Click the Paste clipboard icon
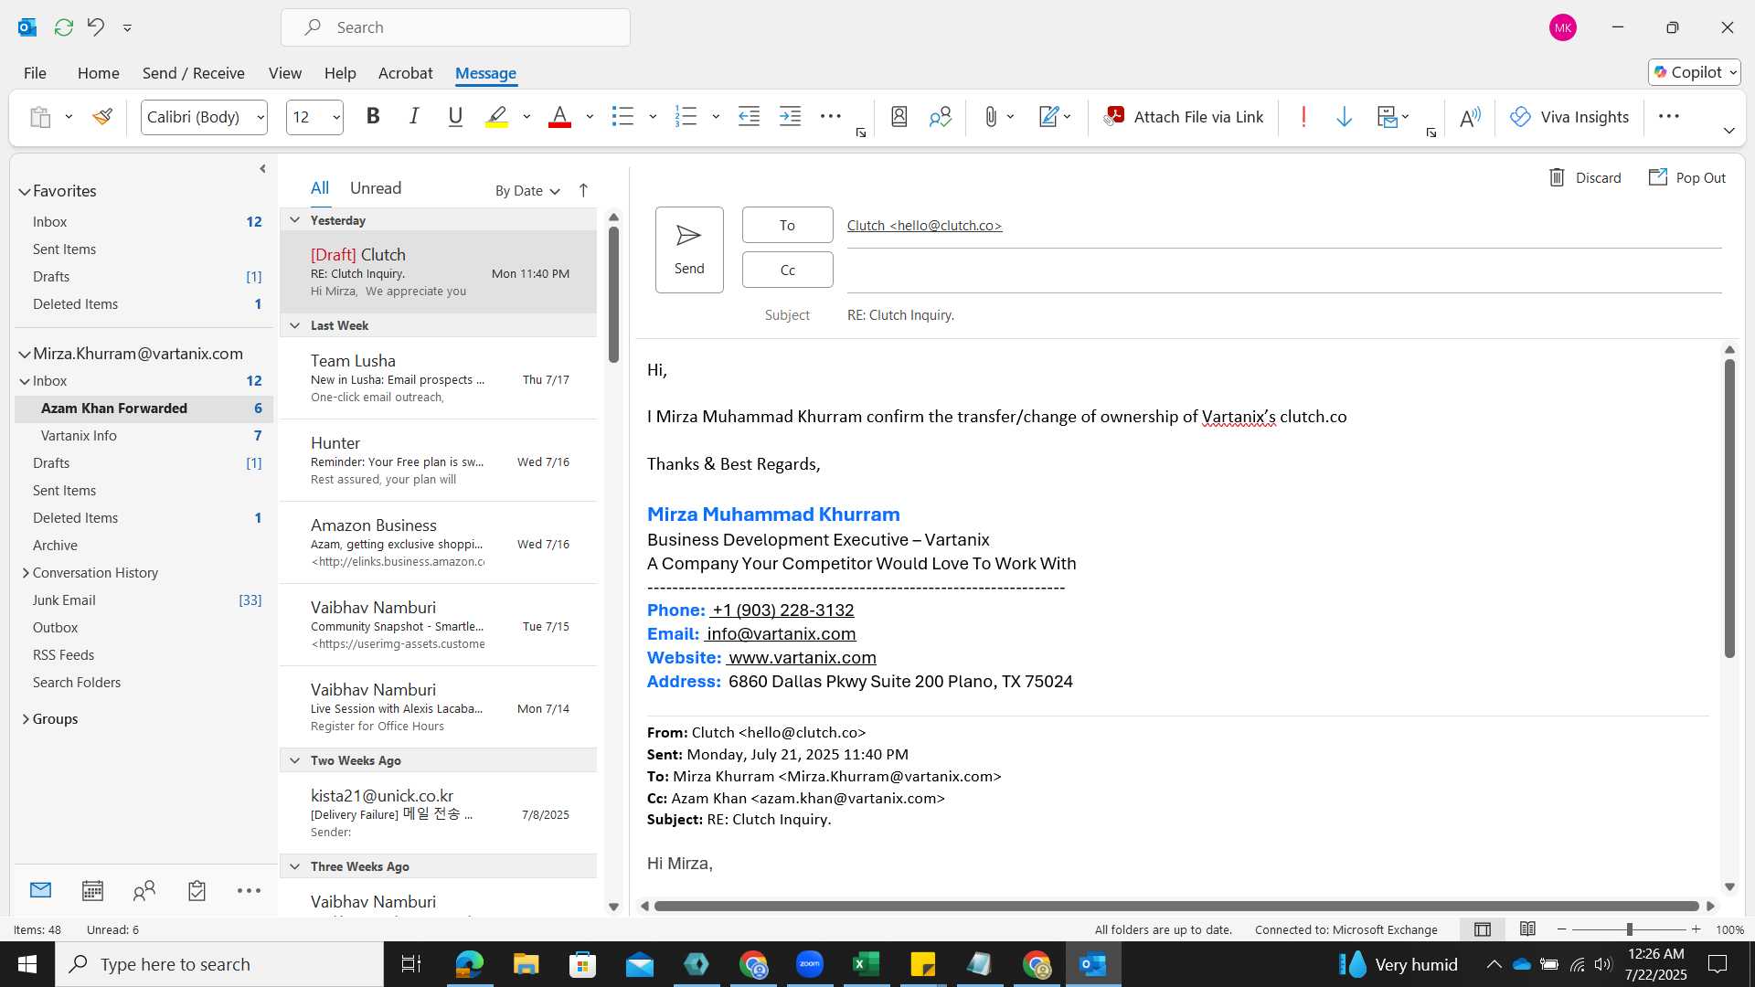This screenshot has width=1755, height=987. pyautogui.click(x=40, y=117)
